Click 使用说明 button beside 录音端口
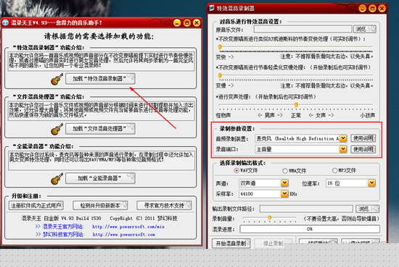Image resolution: width=399 pixels, height=267 pixels. 363,149
